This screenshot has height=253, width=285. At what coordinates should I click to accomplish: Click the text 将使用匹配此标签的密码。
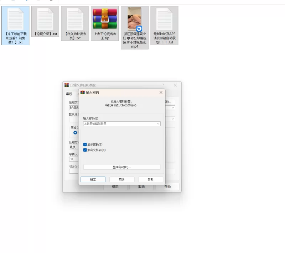click(x=121, y=105)
